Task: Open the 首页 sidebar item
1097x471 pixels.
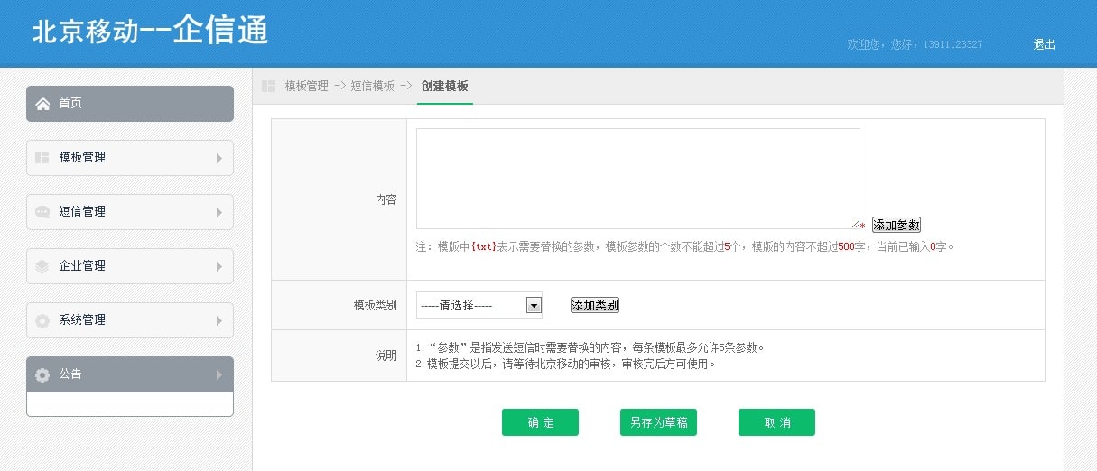Action: click(x=130, y=104)
